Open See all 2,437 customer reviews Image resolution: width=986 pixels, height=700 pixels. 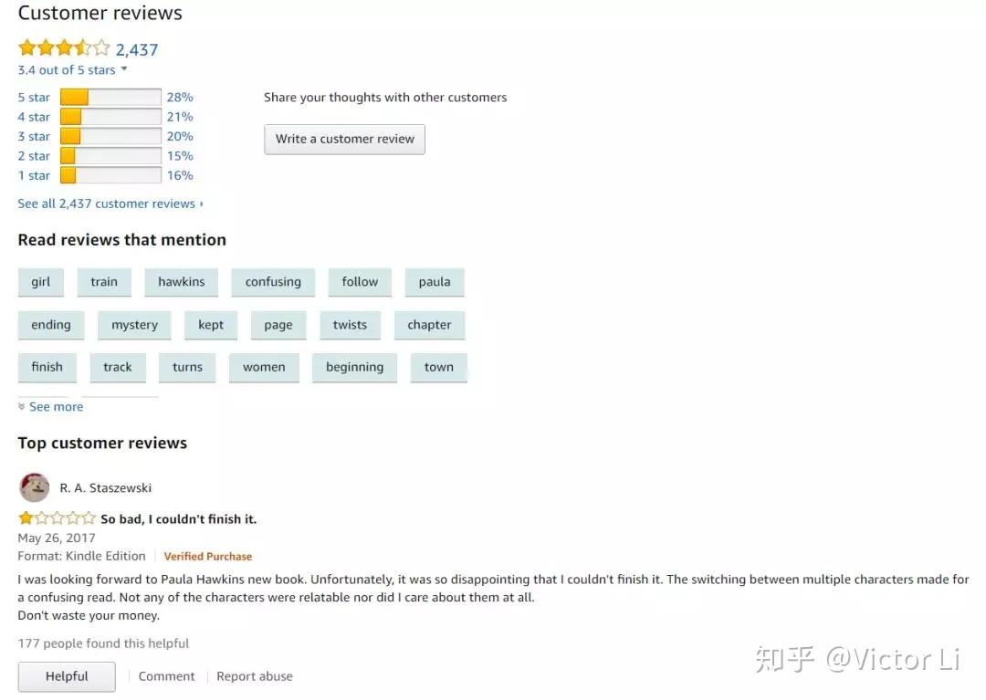point(104,204)
